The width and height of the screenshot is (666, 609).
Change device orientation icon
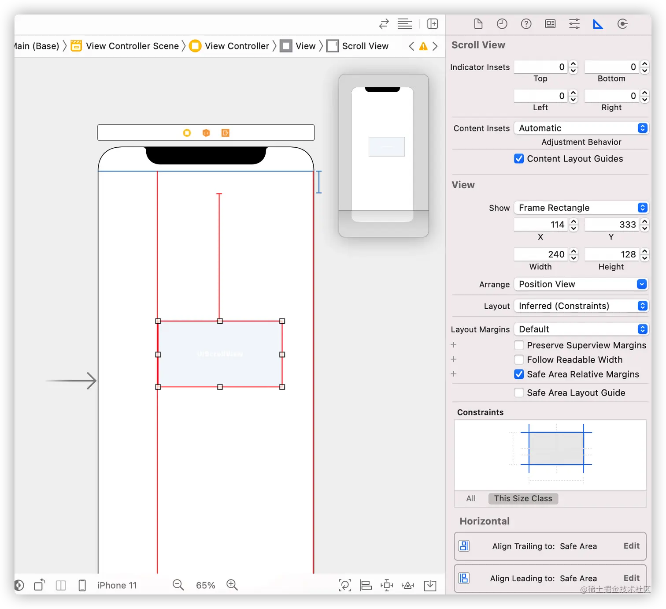point(40,585)
